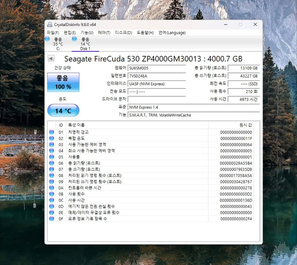Click the status circle above Disk 1 label
This screenshot has width=297, height=265.
pos(75,39)
